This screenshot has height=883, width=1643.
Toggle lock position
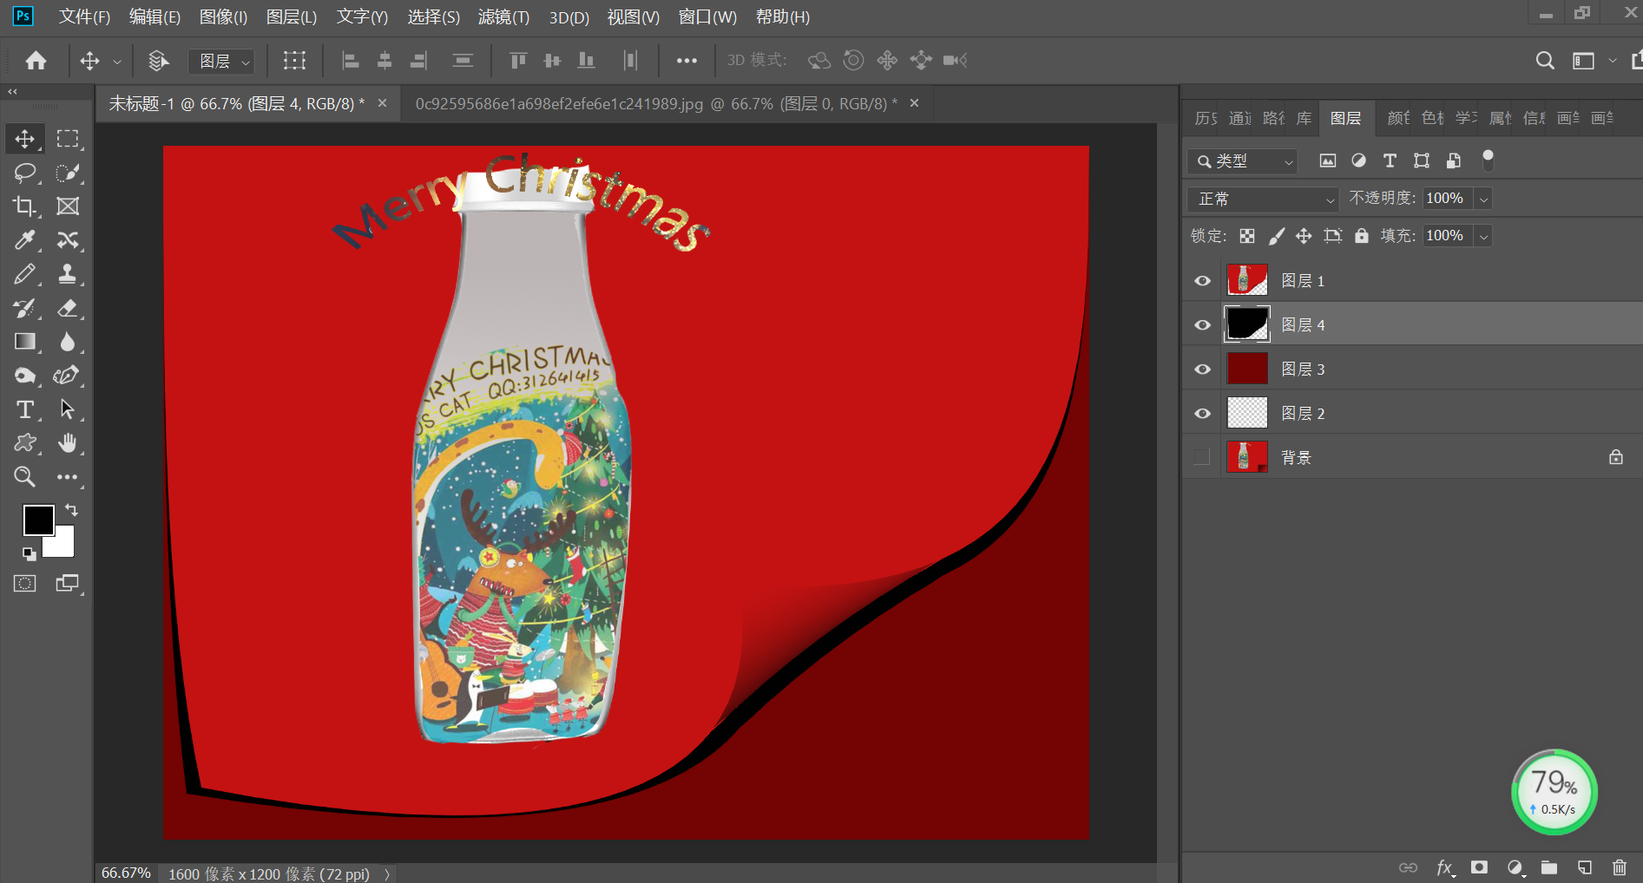1304,236
